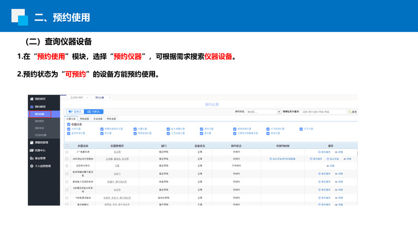
Task: Click the 课题组管理 sidebar icon
Action: click(x=32, y=142)
